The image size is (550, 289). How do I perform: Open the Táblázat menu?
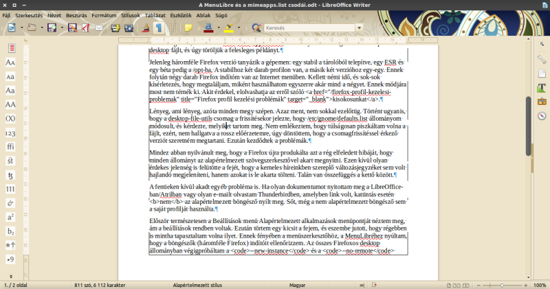[x=155, y=15]
